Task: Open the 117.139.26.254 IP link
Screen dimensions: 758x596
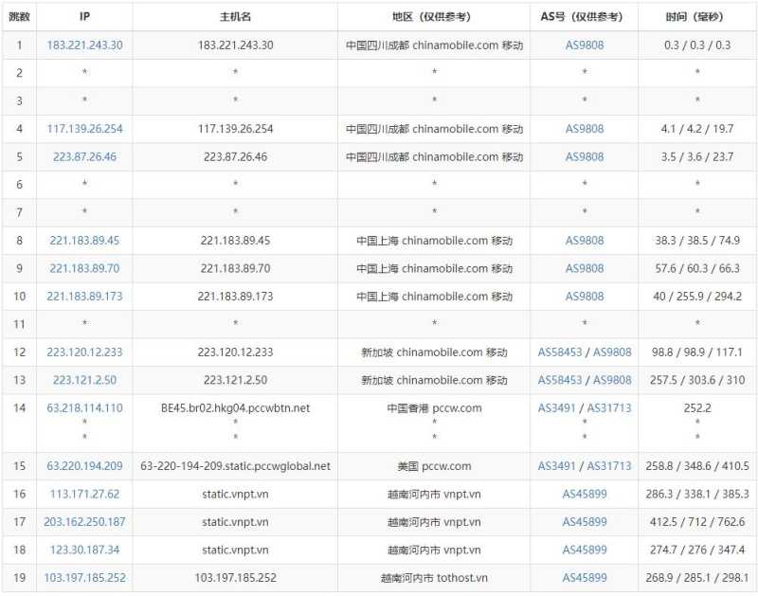Action: click(x=84, y=129)
